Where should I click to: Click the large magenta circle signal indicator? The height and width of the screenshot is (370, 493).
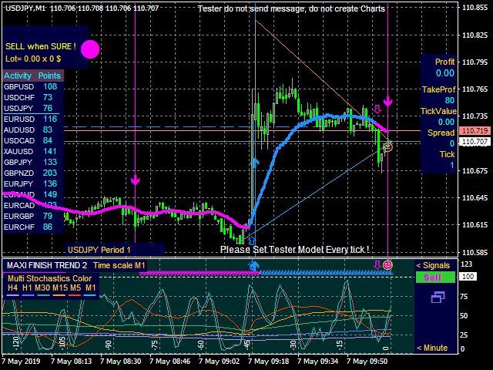[90, 49]
